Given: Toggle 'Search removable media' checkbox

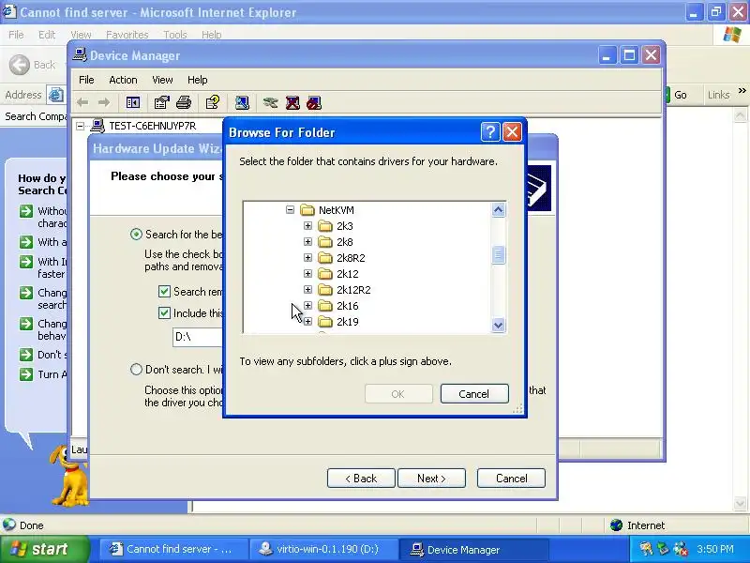Looking at the screenshot, I should tap(164, 291).
